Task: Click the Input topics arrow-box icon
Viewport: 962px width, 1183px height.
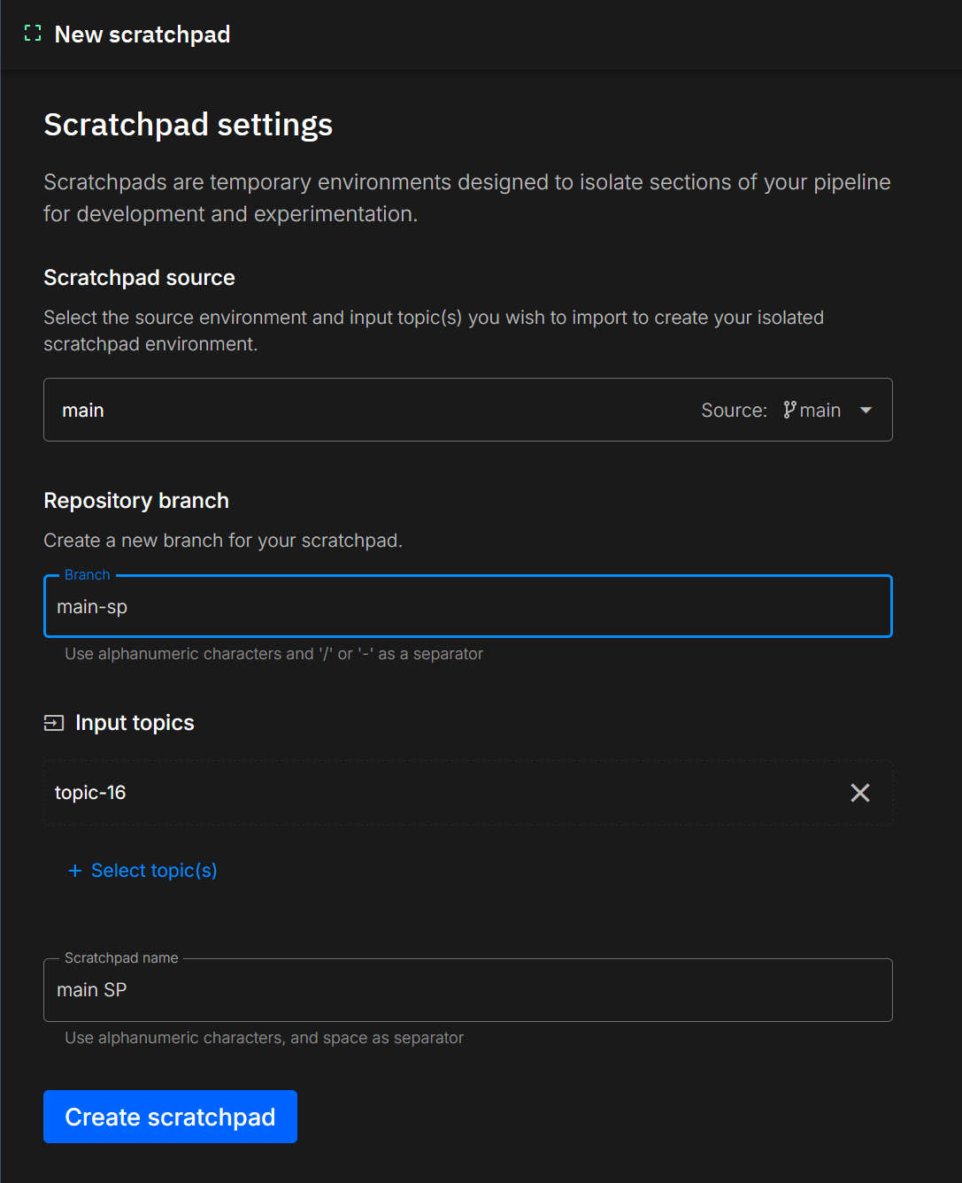Action: click(54, 723)
